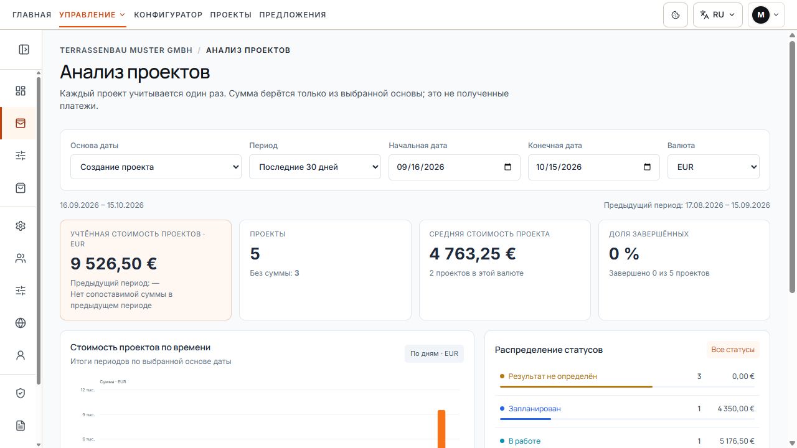Go to ГЛАВНАЯ in top navigation
The width and height of the screenshot is (797, 448).
coord(32,15)
